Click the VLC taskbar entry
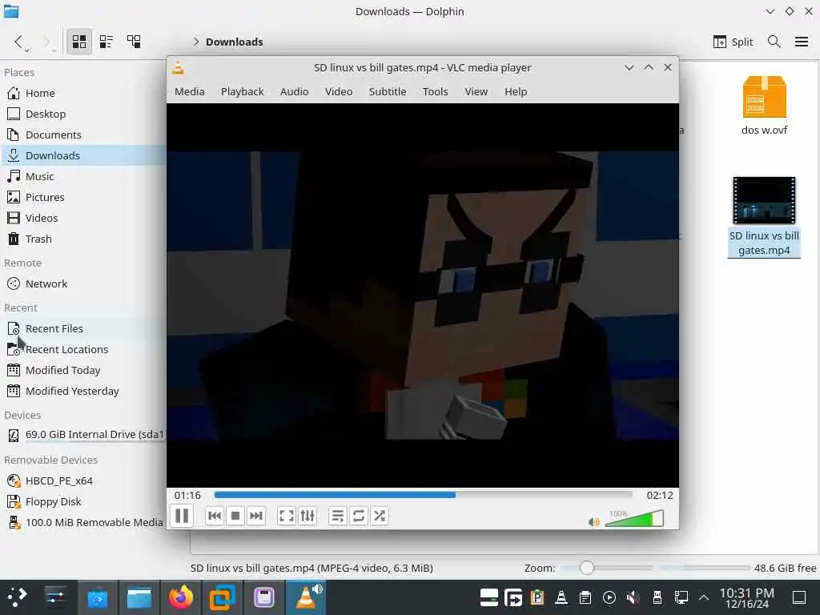Screen dimensions: 820x615 click(x=306, y=597)
